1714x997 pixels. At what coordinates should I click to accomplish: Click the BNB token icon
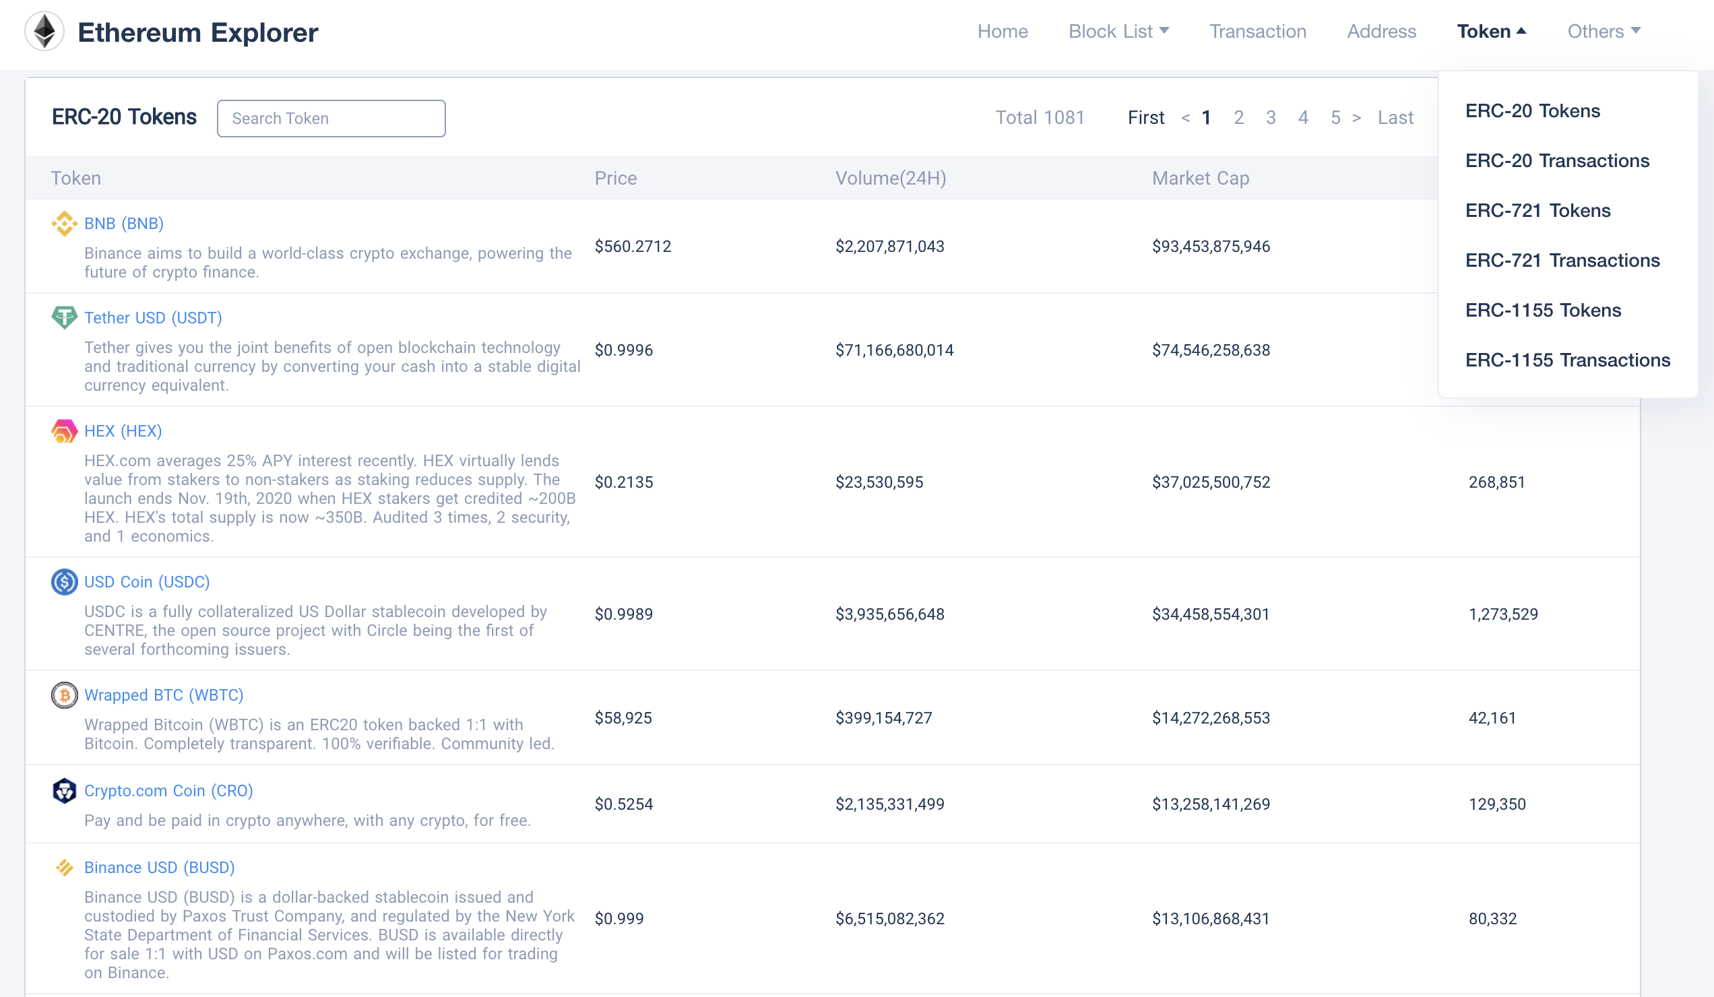pos(64,224)
